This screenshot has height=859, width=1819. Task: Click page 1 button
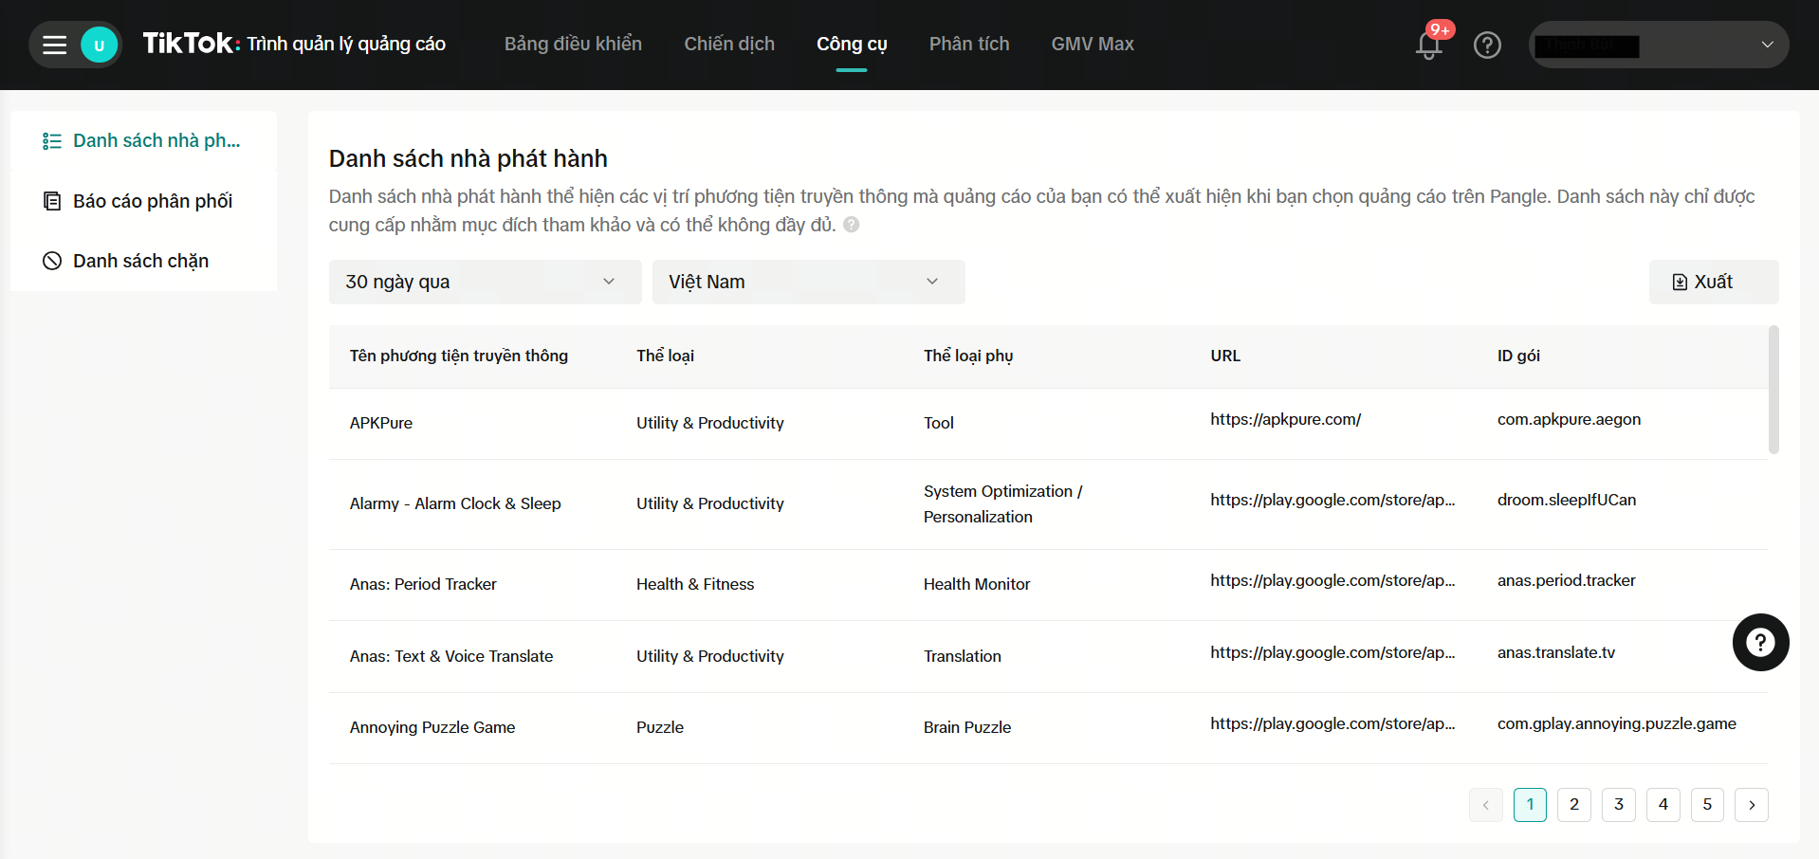tap(1530, 805)
